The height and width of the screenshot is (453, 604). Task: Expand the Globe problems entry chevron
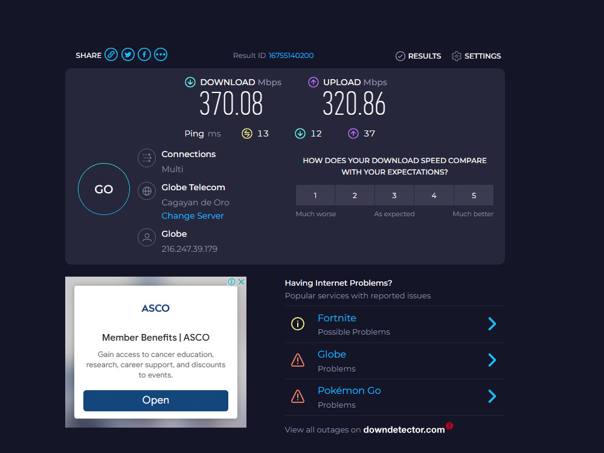tap(492, 360)
